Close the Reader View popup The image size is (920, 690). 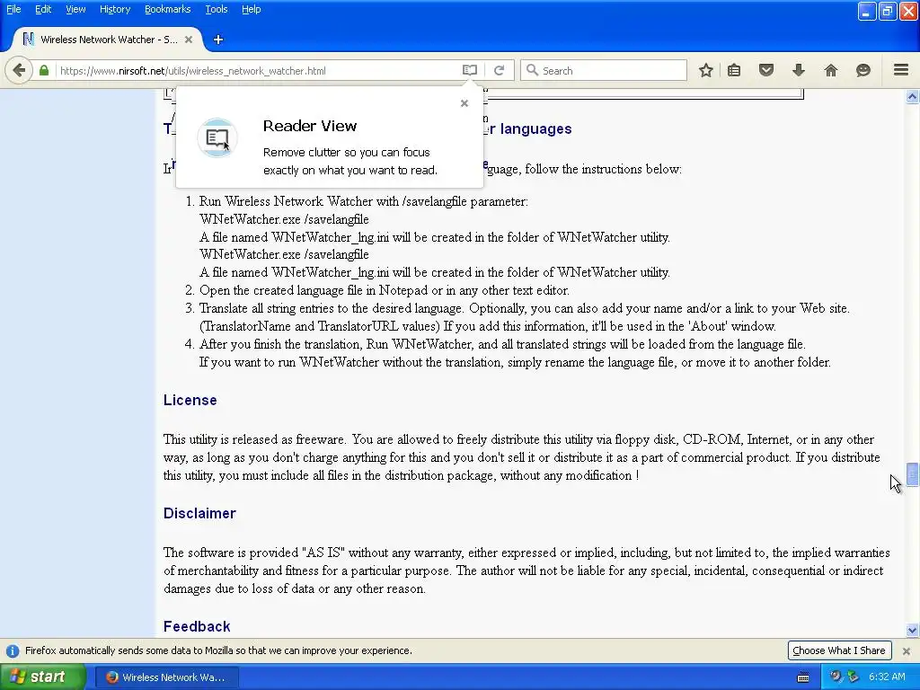(464, 103)
